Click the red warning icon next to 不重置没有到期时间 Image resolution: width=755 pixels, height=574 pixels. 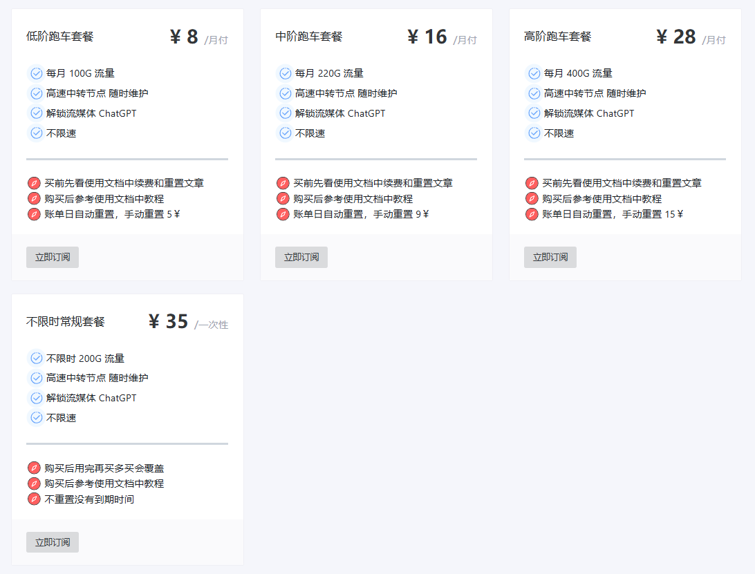tap(33, 499)
